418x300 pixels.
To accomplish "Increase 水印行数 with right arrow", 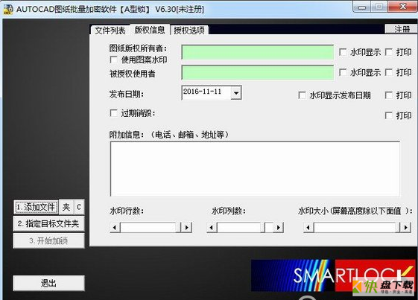I will (x=187, y=228).
